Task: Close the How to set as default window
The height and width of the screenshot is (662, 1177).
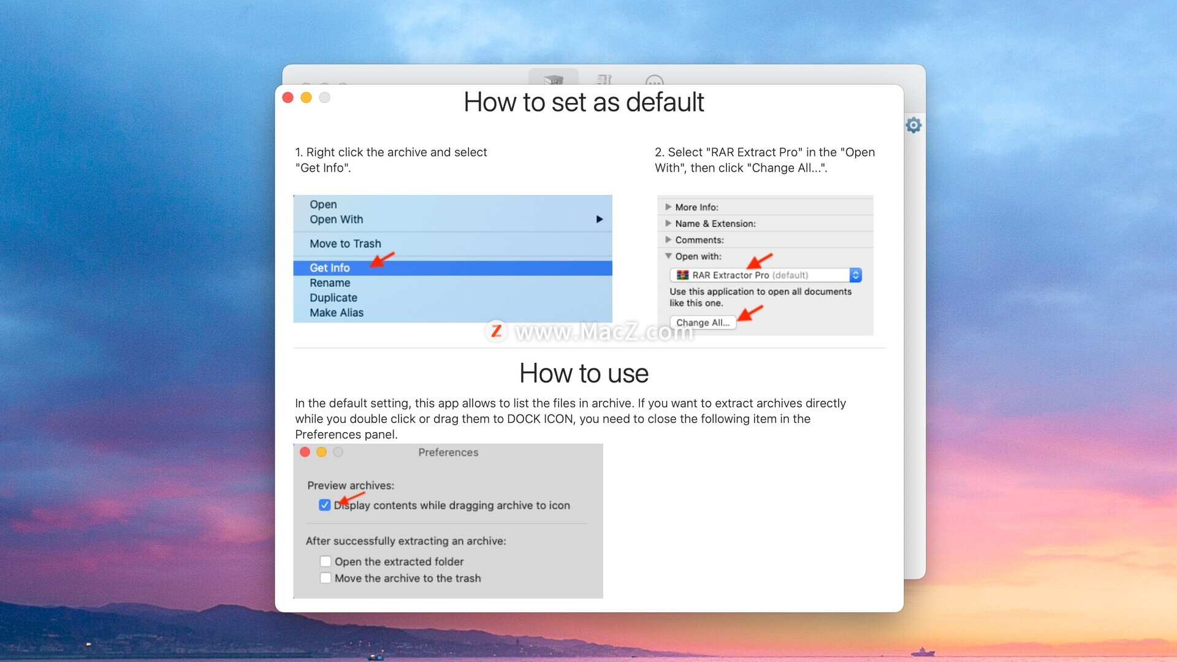Action: tap(288, 97)
